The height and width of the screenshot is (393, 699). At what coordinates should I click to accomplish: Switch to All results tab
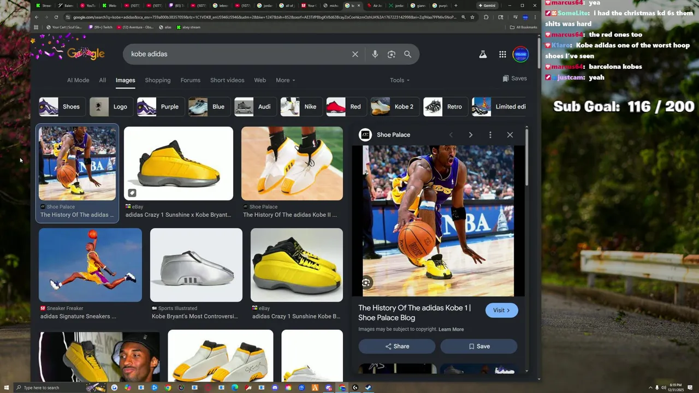coord(102,80)
